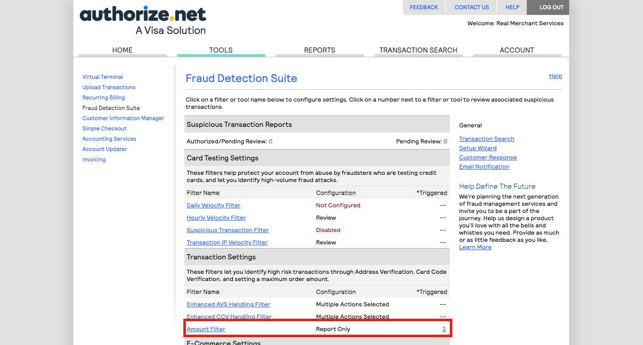Screen dimensions: 643x345
Task: Click the Invoicing sidebar link
Action: 94,159
